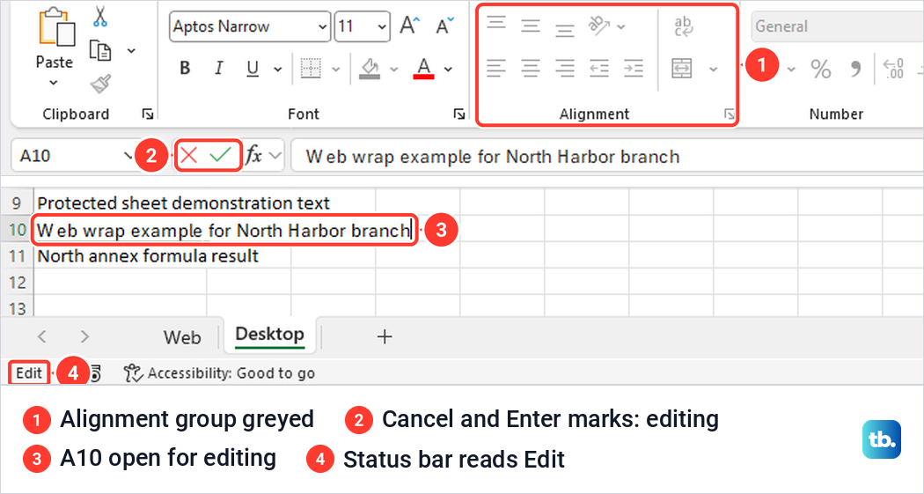Screen dimensions: 924x494
Task: Click the Copy icon
Action: [x=100, y=51]
